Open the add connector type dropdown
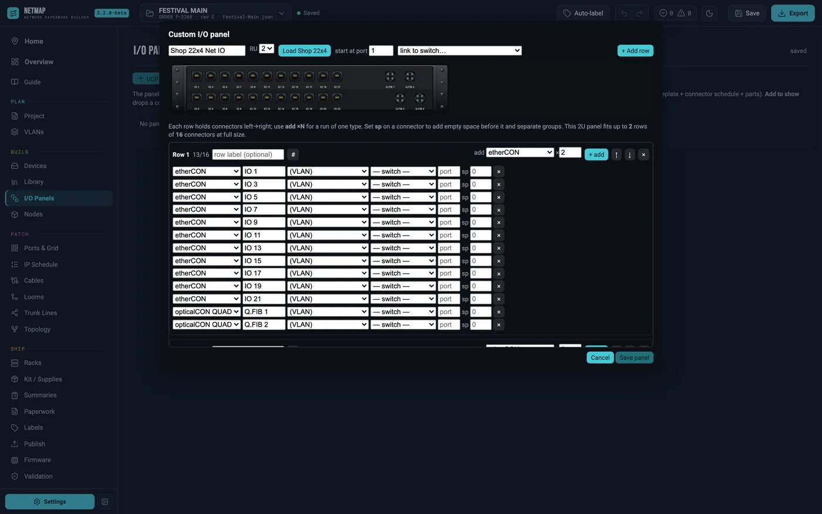 (x=520, y=152)
